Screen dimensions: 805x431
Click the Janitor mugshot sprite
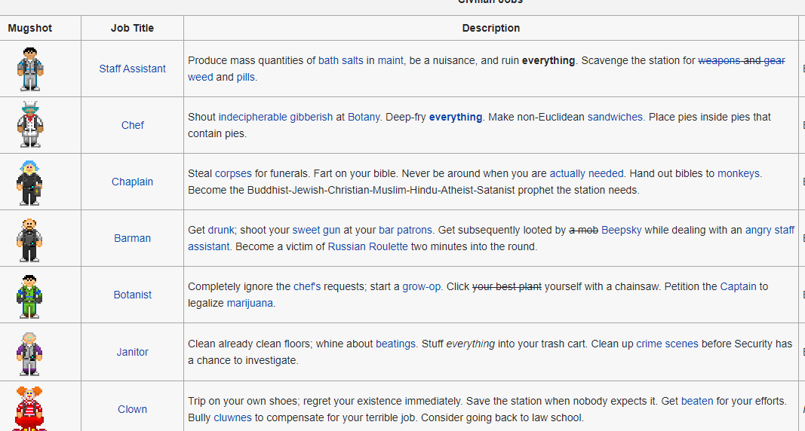click(x=29, y=353)
